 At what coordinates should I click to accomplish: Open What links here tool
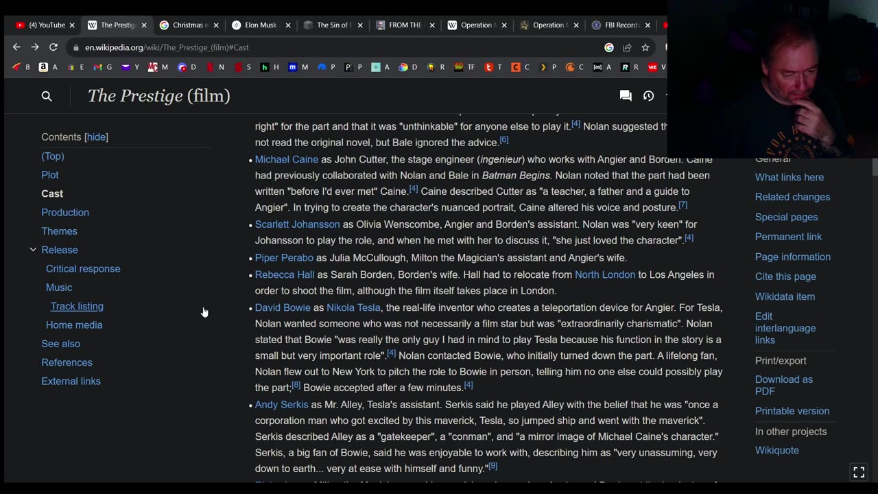(790, 177)
